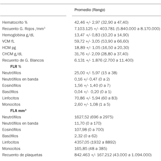Click the bold FLR % section heading
Viewport: 161px width, 161px height.
16,66
